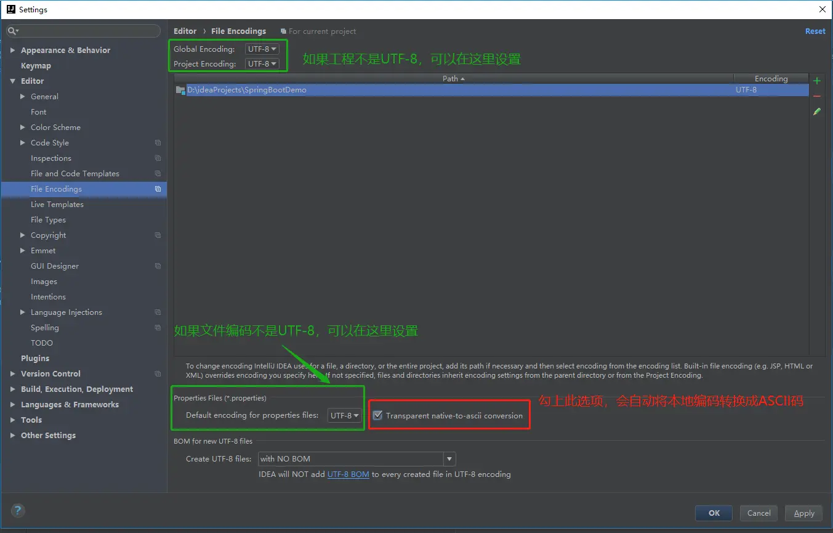Select Editor in the breadcrumb
The height and width of the screenshot is (533, 833).
[185, 31]
